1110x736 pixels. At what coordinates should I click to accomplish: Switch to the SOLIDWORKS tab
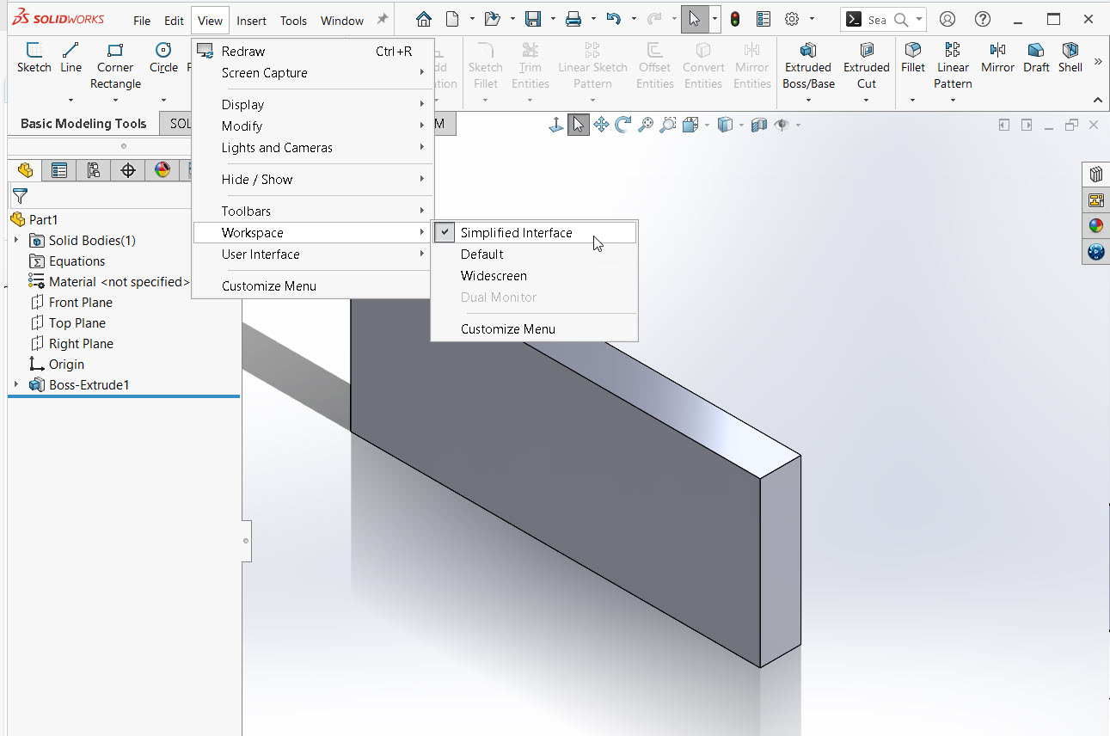click(181, 123)
